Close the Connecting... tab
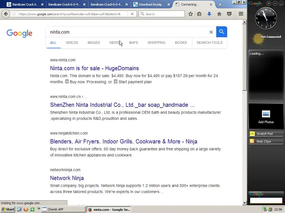The image size is (285, 213). tap(211, 4)
